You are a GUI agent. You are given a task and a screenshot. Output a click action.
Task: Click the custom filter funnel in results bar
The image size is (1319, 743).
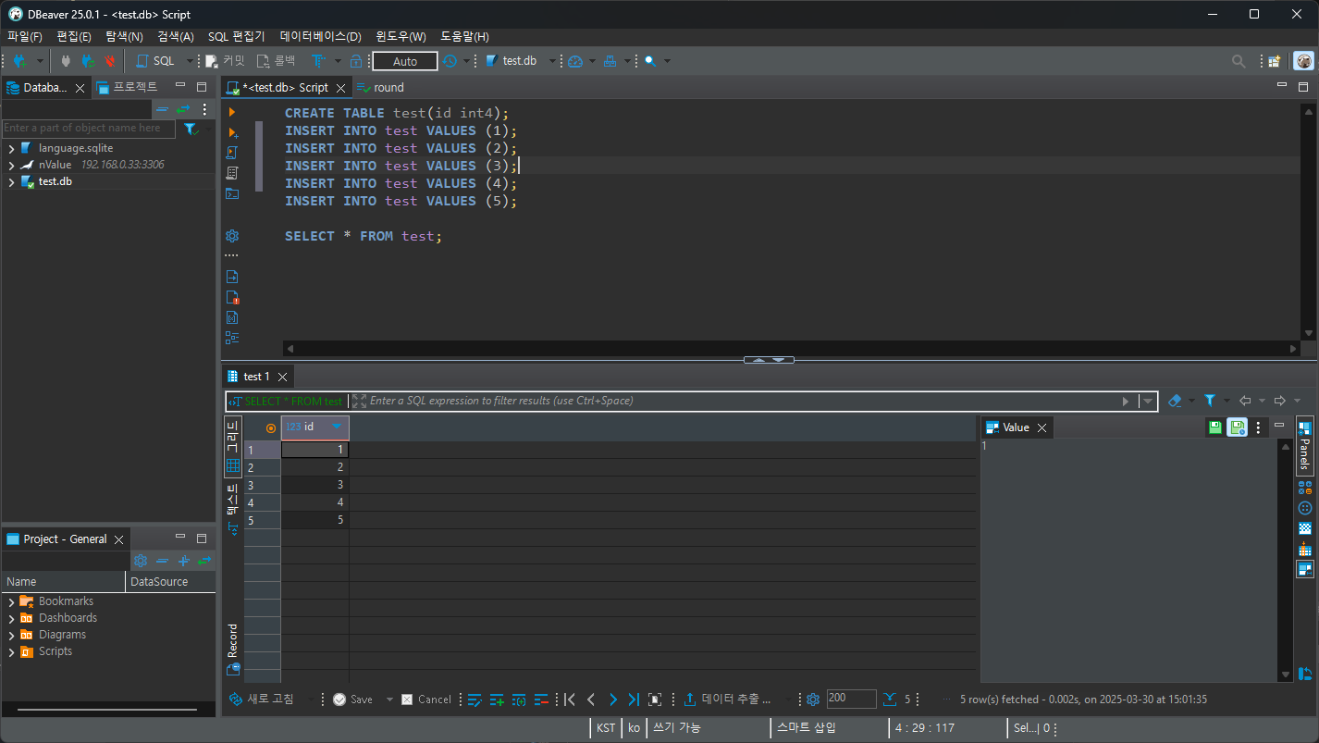[1209, 401]
